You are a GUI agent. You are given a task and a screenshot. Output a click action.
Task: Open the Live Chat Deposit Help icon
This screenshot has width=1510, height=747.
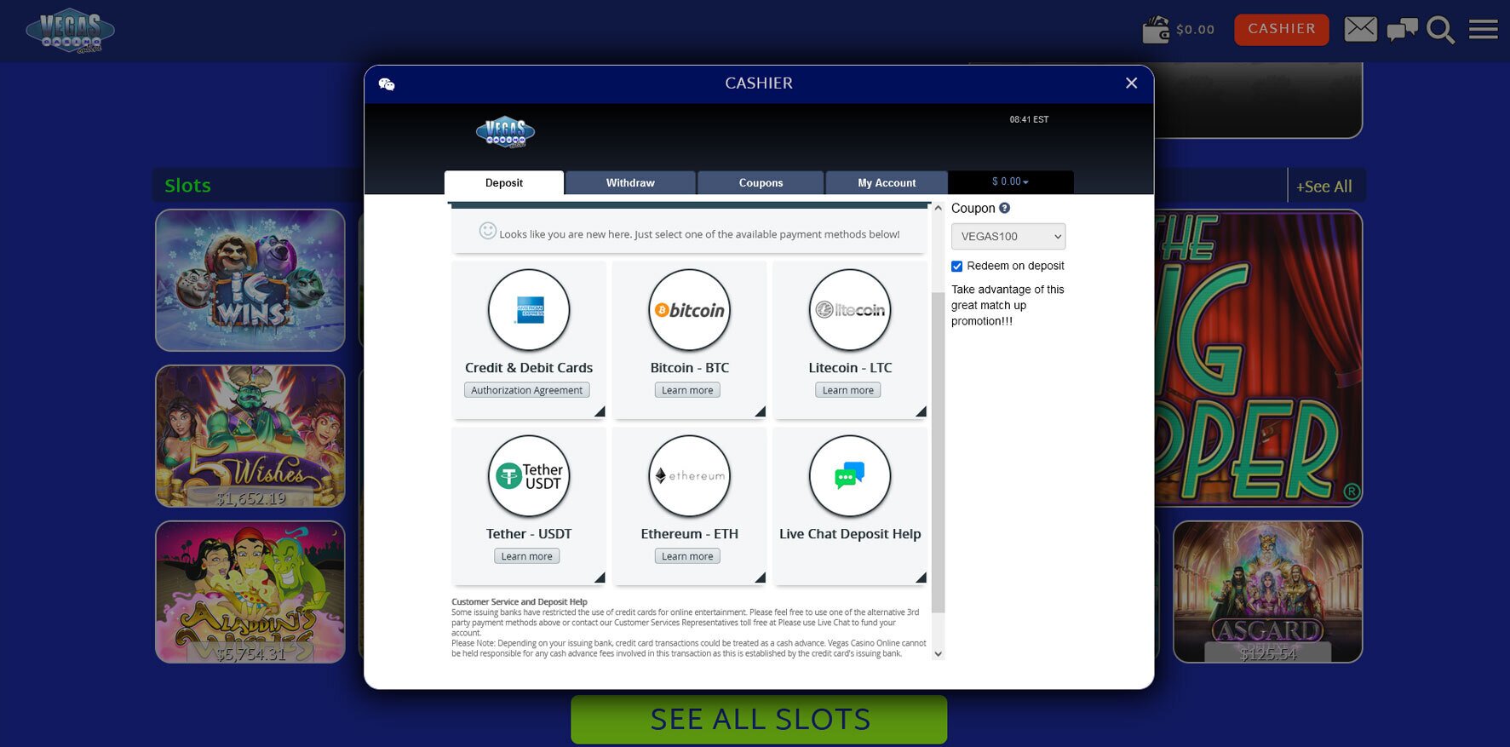[850, 476]
